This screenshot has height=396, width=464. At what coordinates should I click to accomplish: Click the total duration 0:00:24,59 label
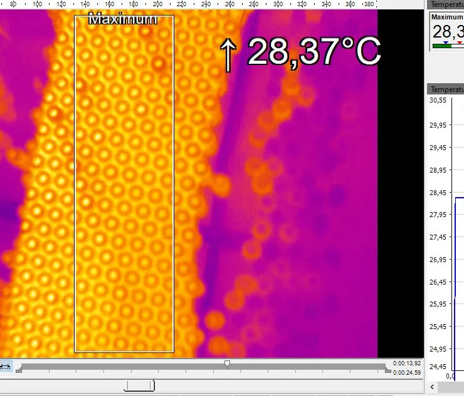(407, 373)
